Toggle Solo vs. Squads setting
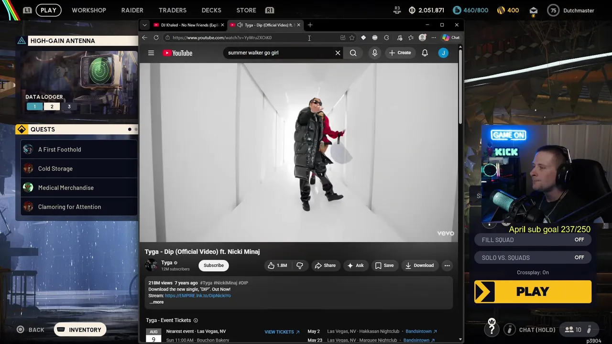 pyautogui.click(x=533, y=258)
